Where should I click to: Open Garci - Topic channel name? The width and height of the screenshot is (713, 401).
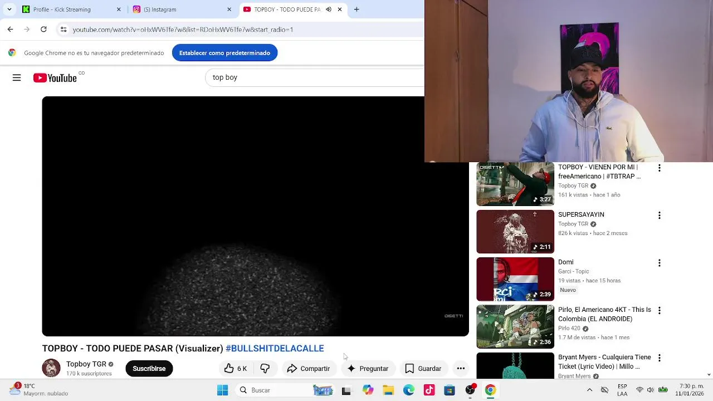pyautogui.click(x=573, y=271)
